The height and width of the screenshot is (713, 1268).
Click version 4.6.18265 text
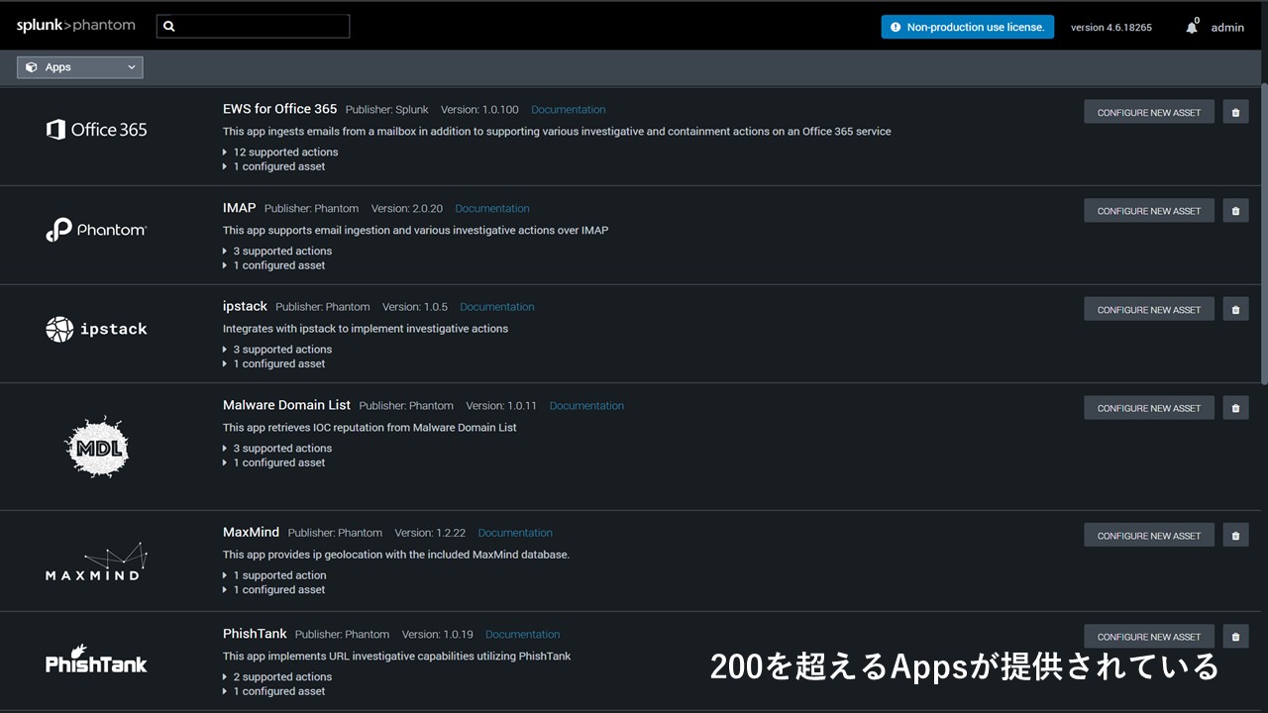(1111, 28)
